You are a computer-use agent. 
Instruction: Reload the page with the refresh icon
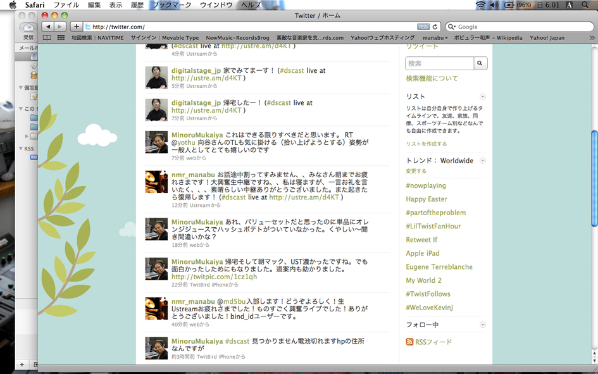tap(435, 27)
